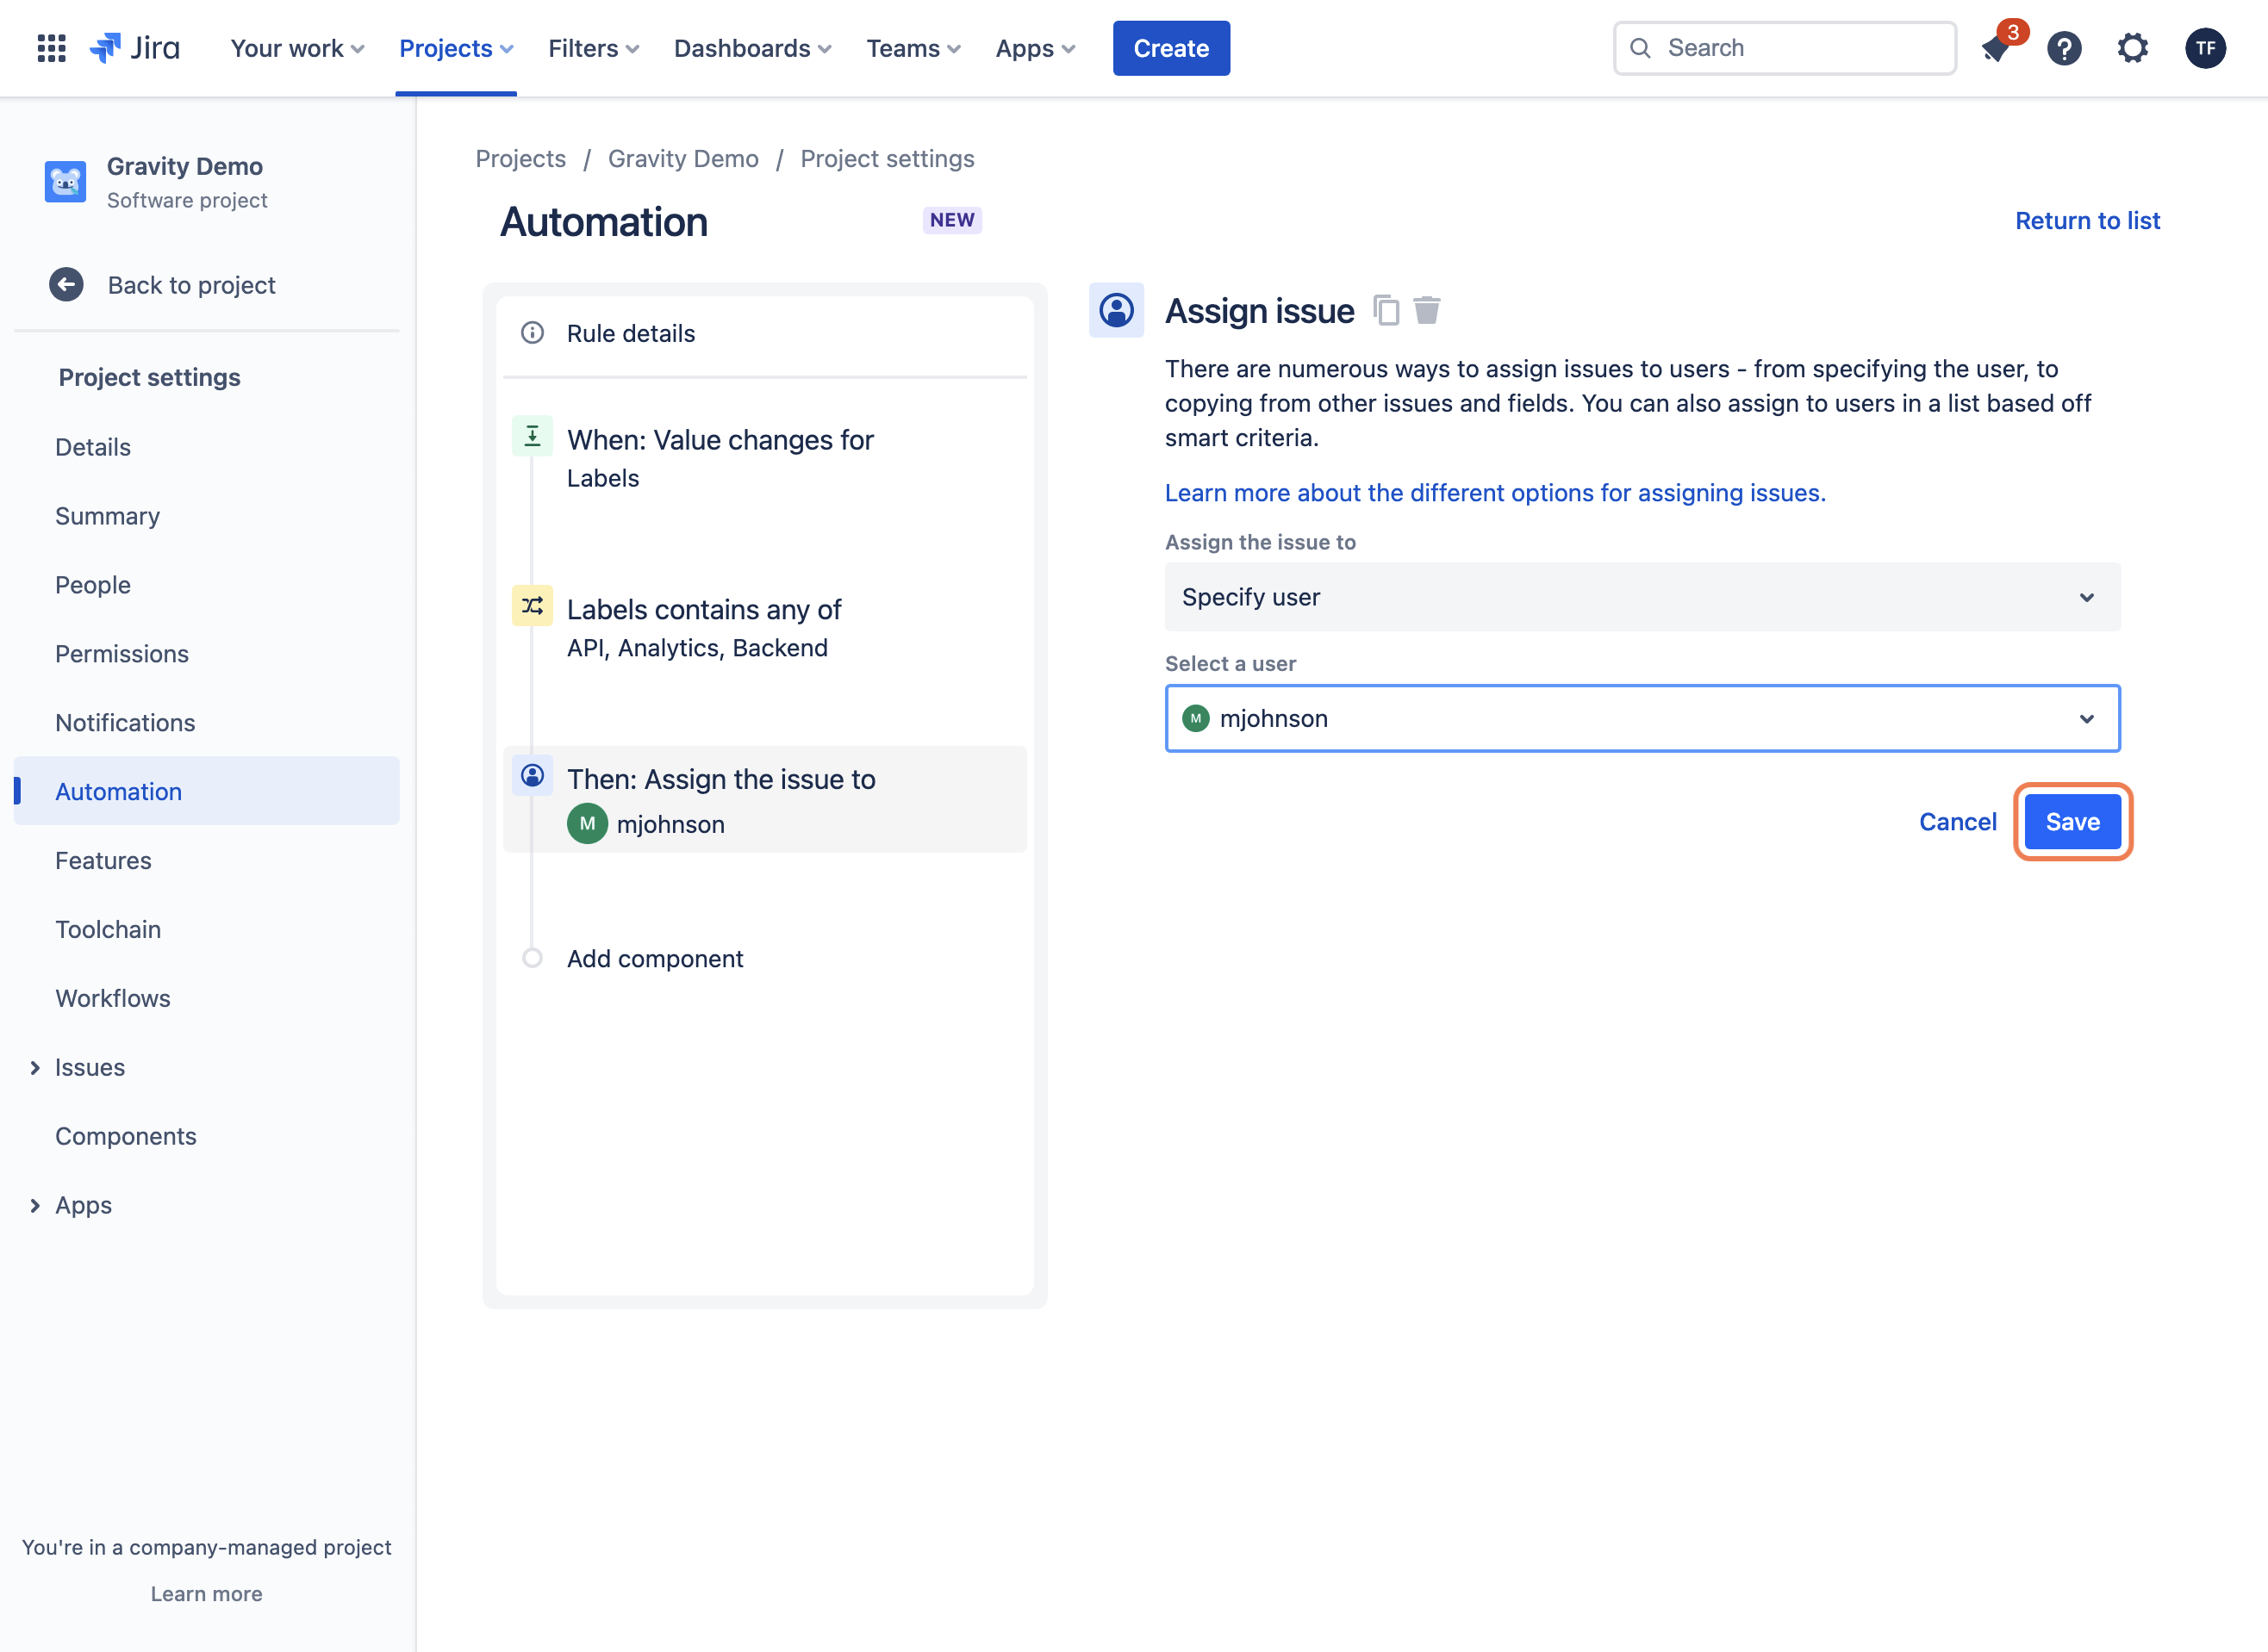The height and width of the screenshot is (1652, 2268).
Task: Open the TF profile avatar
Action: [x=2205, y=48]
